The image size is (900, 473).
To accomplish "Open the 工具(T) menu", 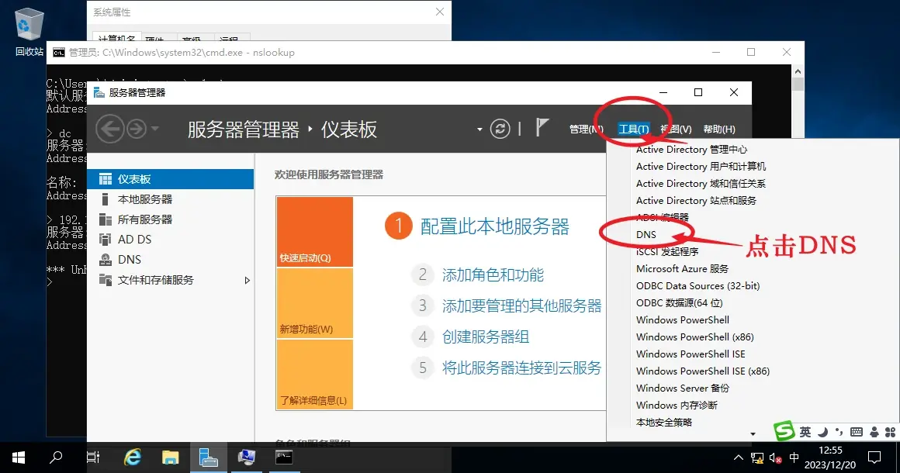I will point(634,129).
